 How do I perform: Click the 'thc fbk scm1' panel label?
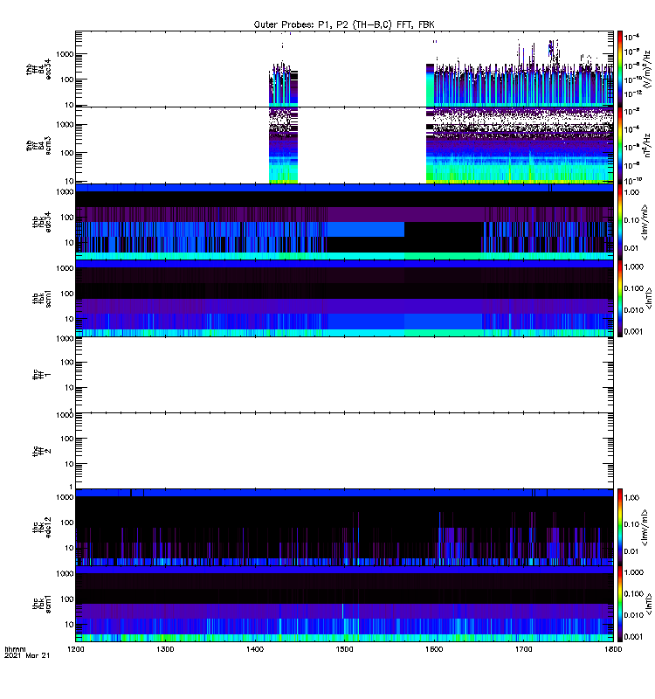pos(41,604)
